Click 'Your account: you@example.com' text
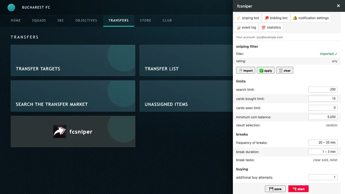 (259, 37)
